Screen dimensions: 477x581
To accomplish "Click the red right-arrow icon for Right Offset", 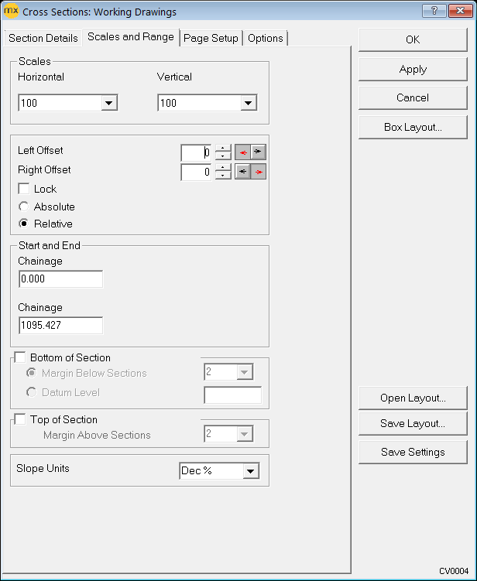I will pos(259,172).
